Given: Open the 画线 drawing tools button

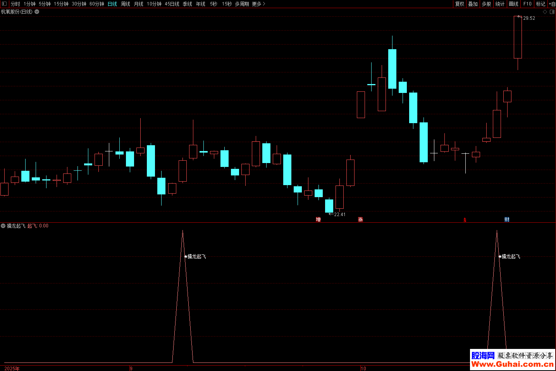Looking at the screenshot, I should point(513,4).
